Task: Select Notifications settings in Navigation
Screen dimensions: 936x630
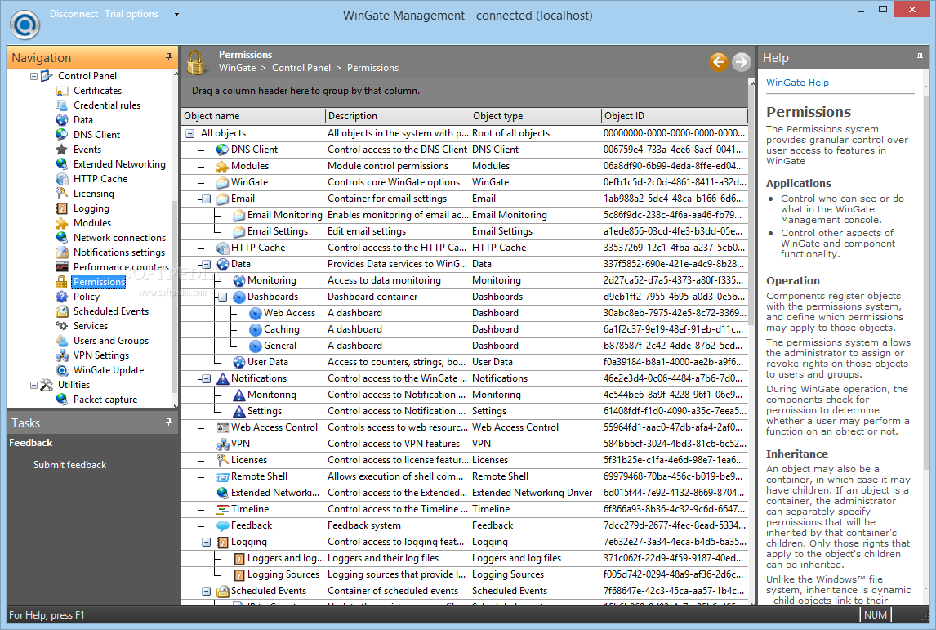Action: pyautogui.click(x=118, y=252)
